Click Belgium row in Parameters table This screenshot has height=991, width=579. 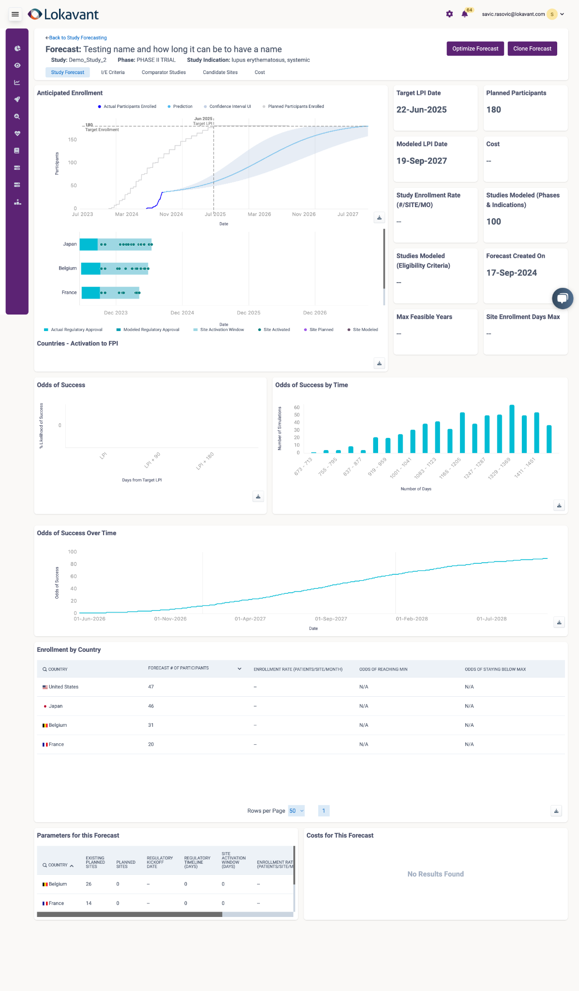pyautogui.click(x=165, y=884)
